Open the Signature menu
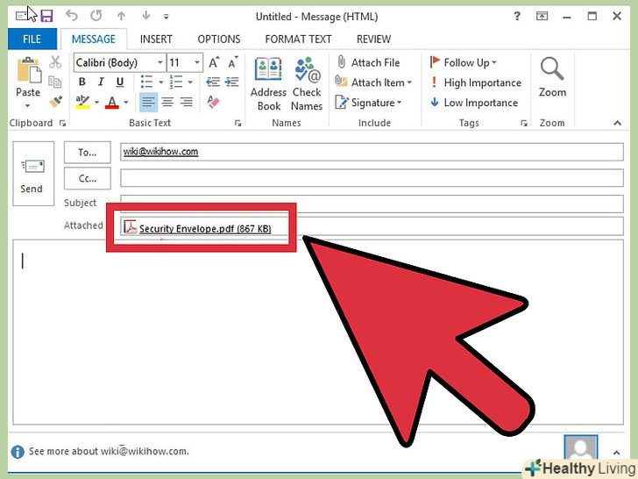The height and width of the screenshot is (479, 638). (x=368, y=103)
